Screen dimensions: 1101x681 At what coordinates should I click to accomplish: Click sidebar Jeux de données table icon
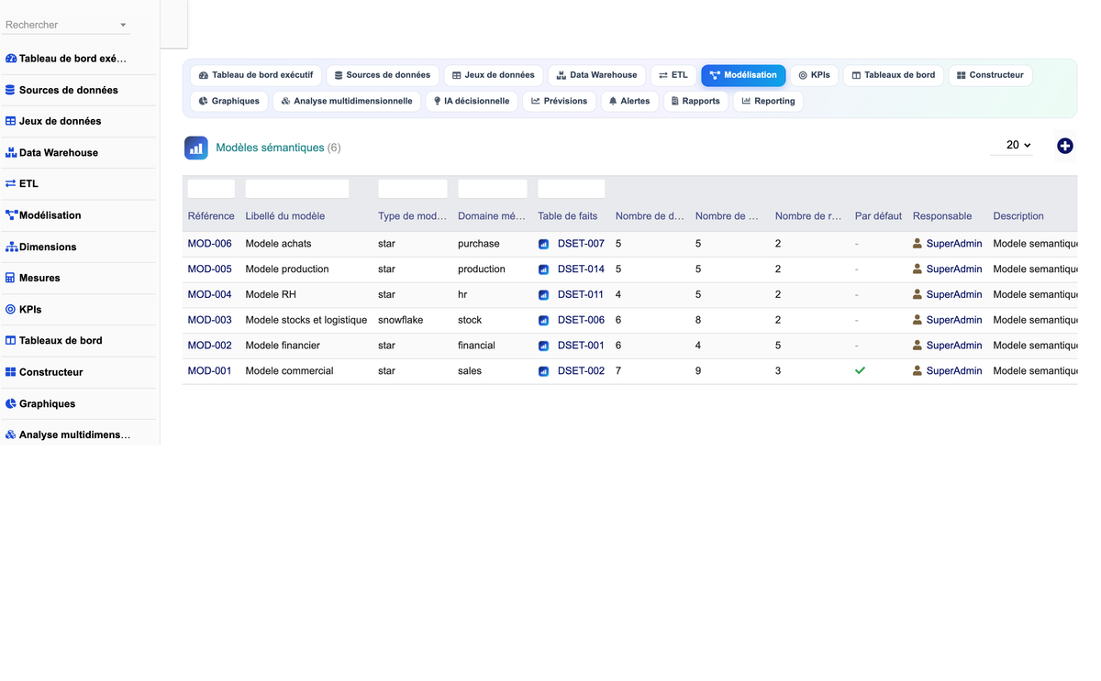click(11, 121)
